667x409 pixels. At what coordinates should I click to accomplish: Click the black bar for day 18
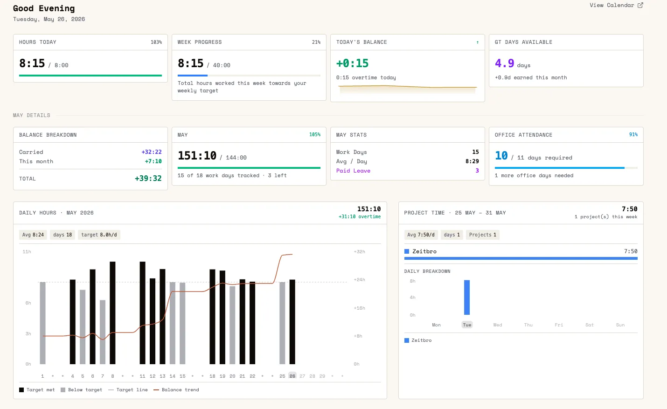(x=212, y=317)
